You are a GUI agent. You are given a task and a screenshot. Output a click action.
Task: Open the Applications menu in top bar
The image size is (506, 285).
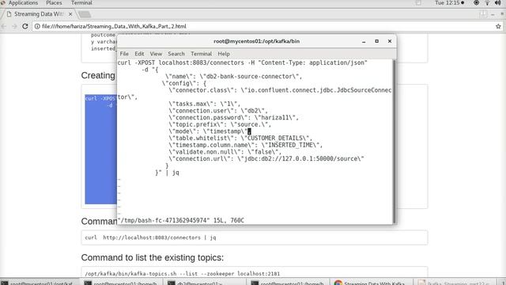click(23, 3)
